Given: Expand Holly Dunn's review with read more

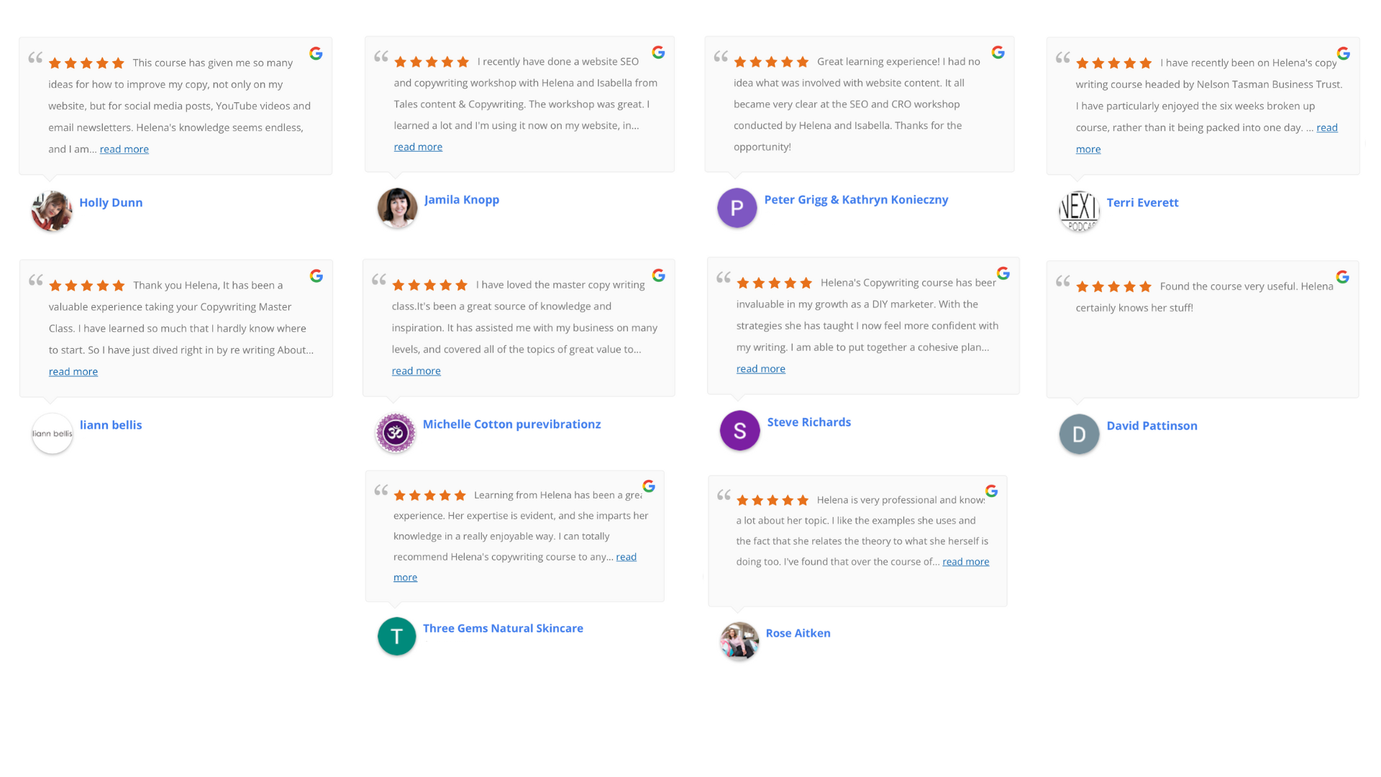Looking at the screenshot, I should coord(124,149).
